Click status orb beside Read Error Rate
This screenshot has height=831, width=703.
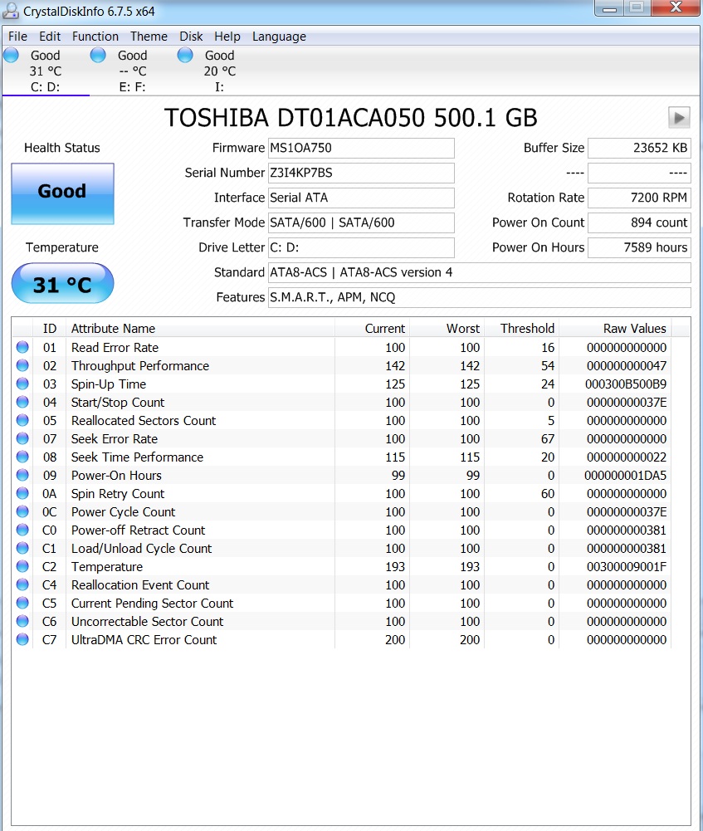[22, 348]
